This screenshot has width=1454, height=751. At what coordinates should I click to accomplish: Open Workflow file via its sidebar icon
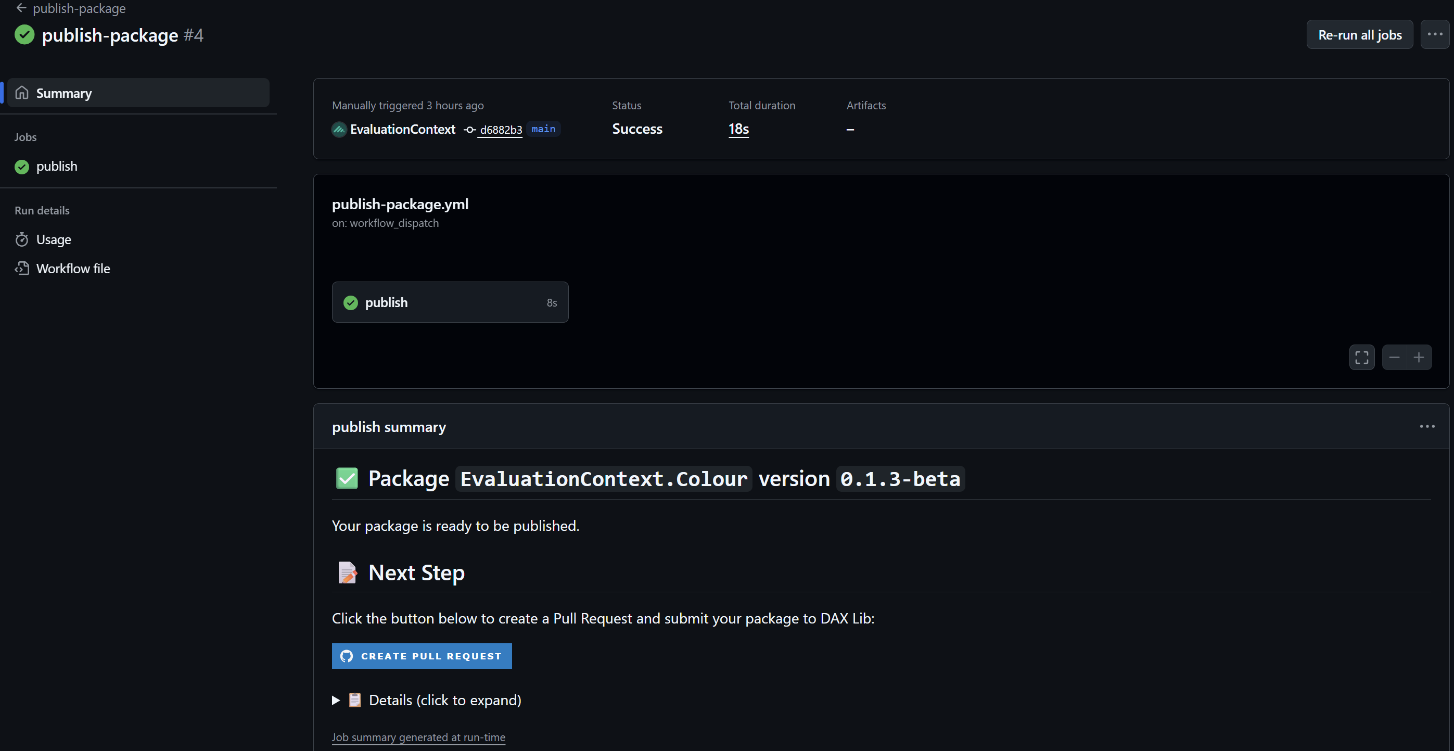point(21,268)
